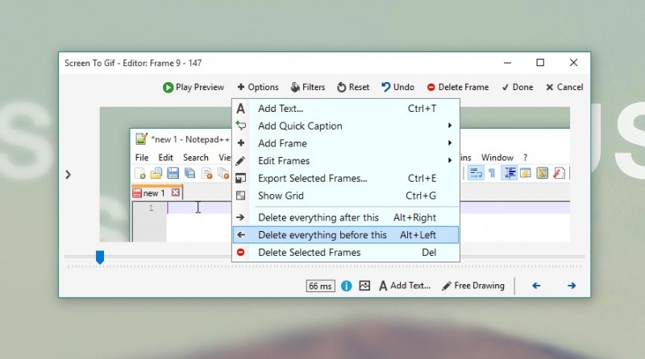The height and width of the screenshot is (359, 645).
Task: Click the Play Preview button
Action: pyautogui.click(x=193, y=87)
